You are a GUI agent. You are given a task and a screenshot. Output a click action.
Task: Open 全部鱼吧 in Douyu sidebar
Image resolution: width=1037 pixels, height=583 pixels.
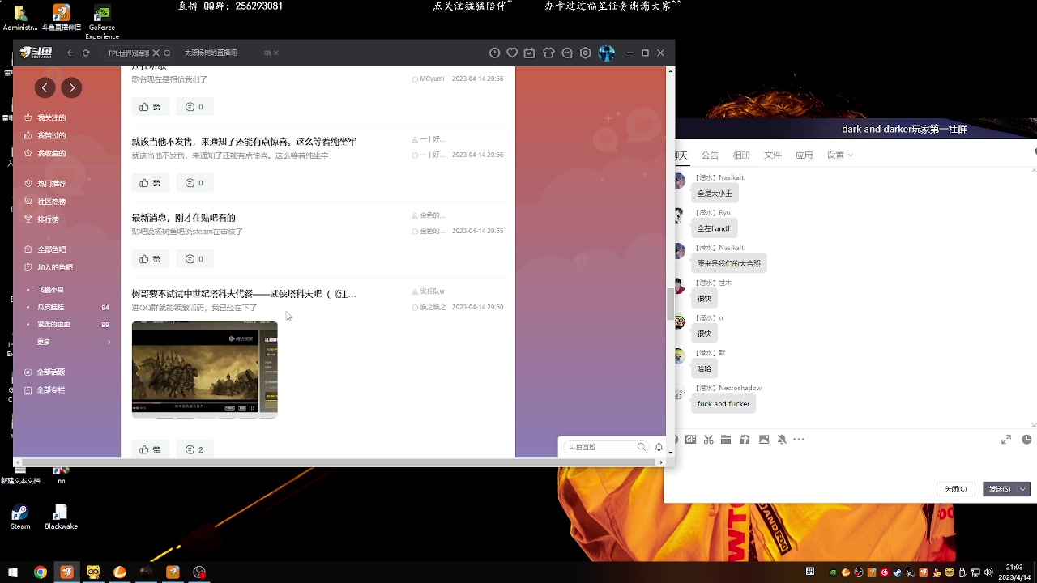pyautogui.click(x=51, y=249)
